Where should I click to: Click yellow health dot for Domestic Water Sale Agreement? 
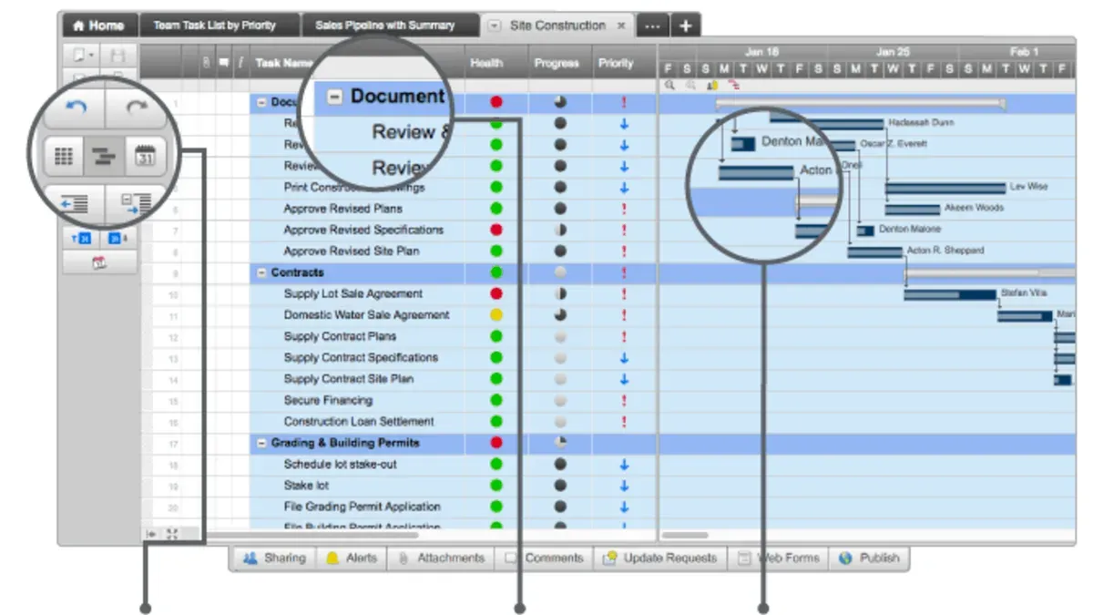click(496, 315)
